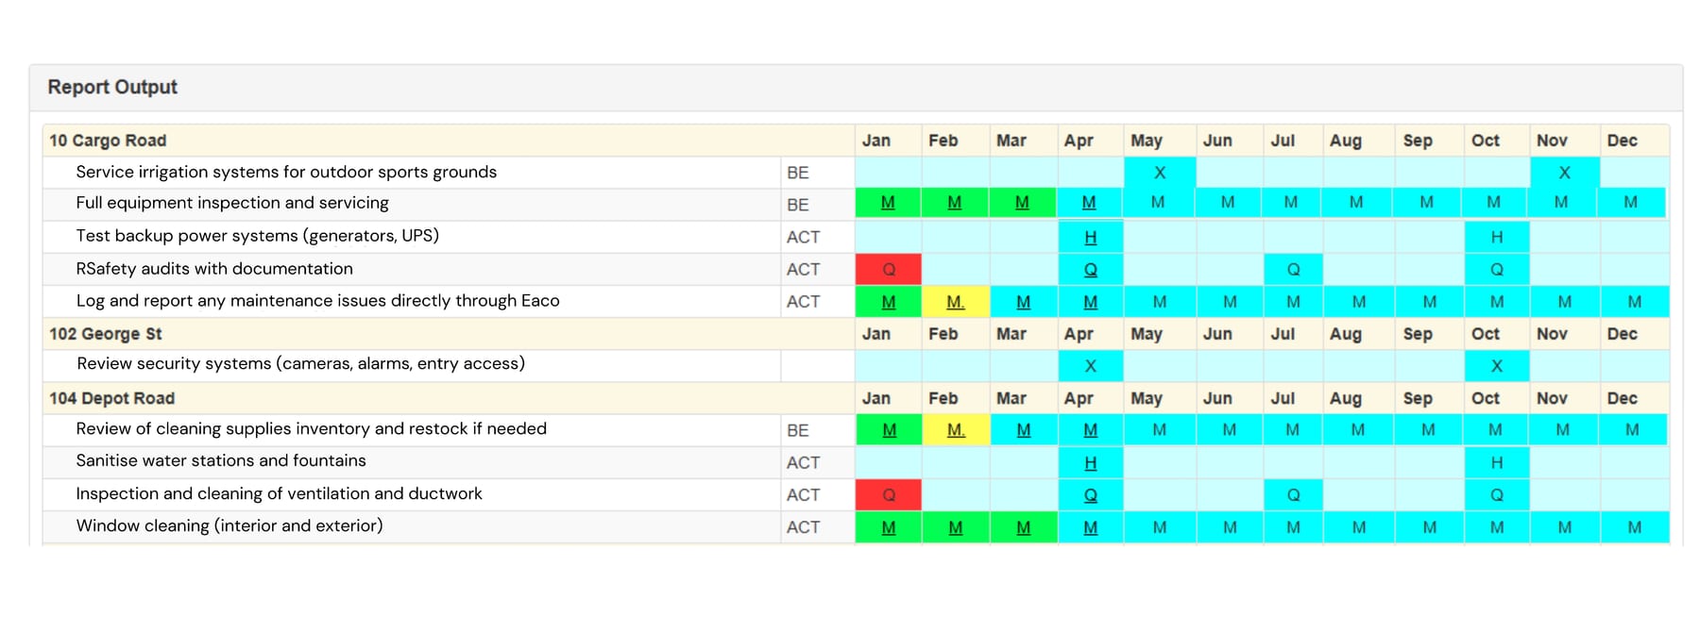
Task: Select December M cell for Full equipment inspection
Action: (x=1631, y=203)
